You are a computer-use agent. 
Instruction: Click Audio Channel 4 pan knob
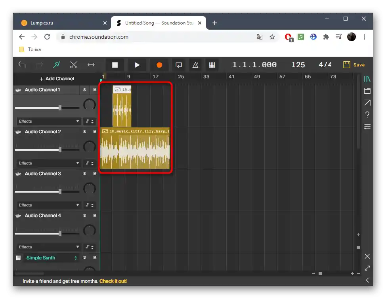[89, 231]
